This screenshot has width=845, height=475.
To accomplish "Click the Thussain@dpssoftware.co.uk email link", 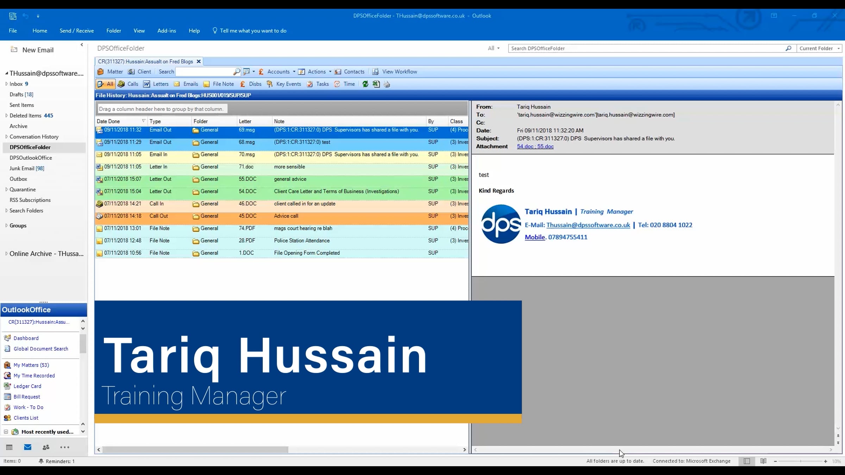I will tap(588, 225).
